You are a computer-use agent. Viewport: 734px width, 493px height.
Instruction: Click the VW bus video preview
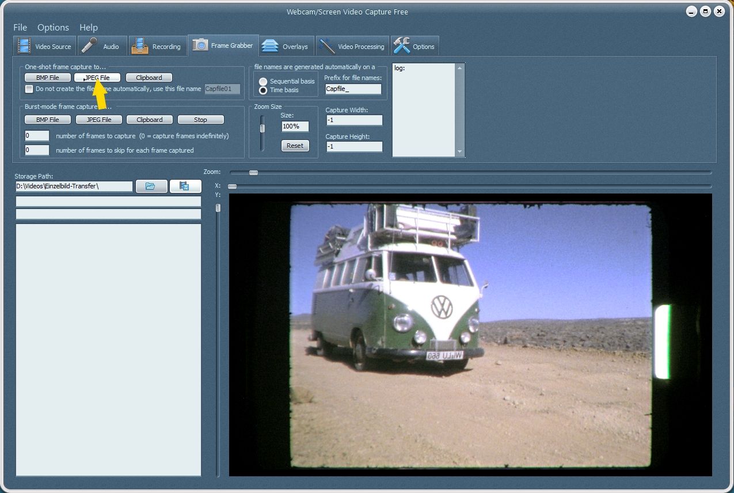click(470, 335)
